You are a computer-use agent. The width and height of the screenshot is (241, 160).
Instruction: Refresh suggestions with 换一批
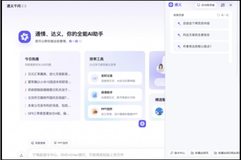pyautogui.click(x=223, y=15)
